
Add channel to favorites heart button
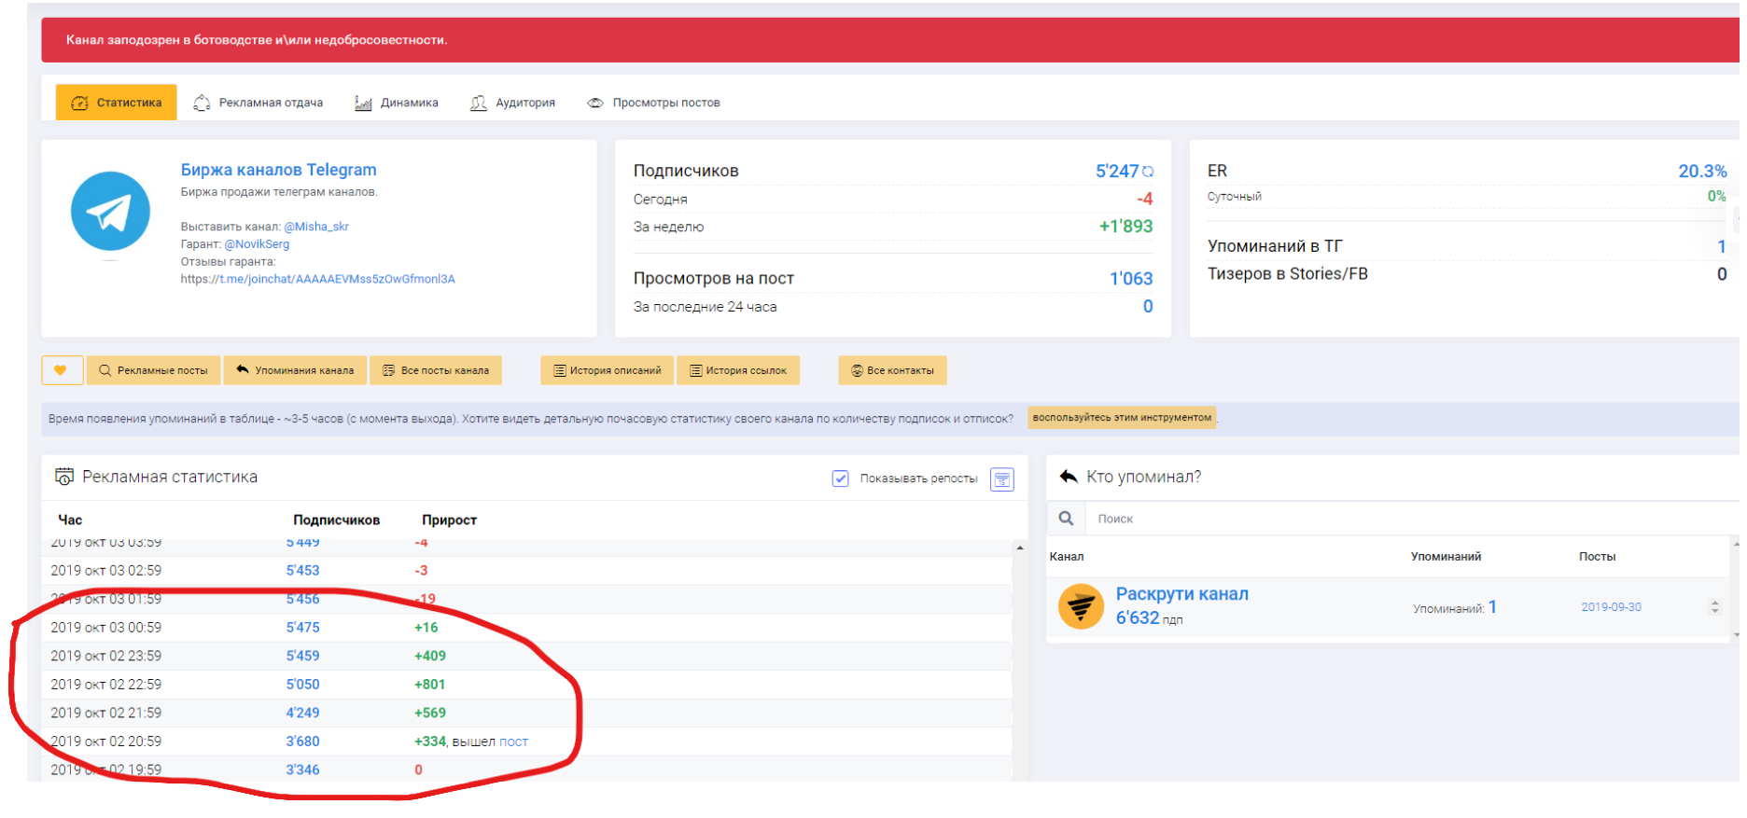click(62, 370)
